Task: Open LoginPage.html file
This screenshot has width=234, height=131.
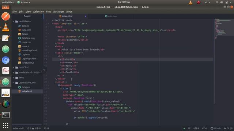Action: (29, 59)
